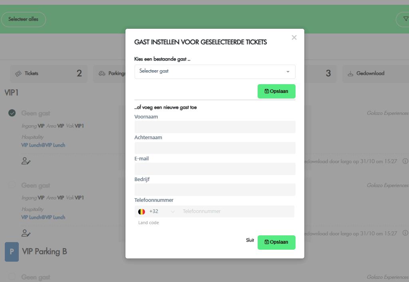Open the Tickets tab
409x282 pixels.
pos(48,73)
